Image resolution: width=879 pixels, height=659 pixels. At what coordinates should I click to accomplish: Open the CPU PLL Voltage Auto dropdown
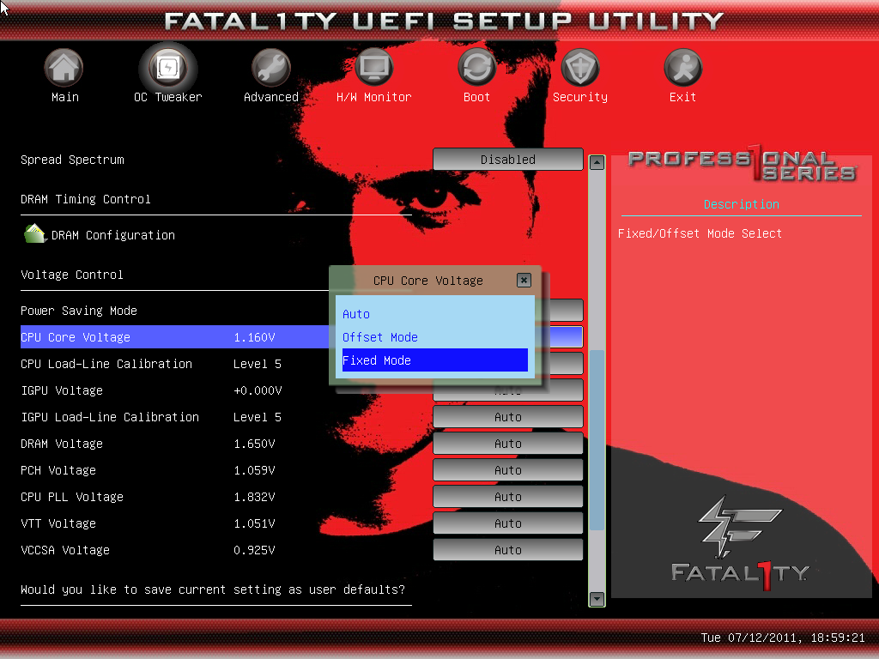(507, 497)
